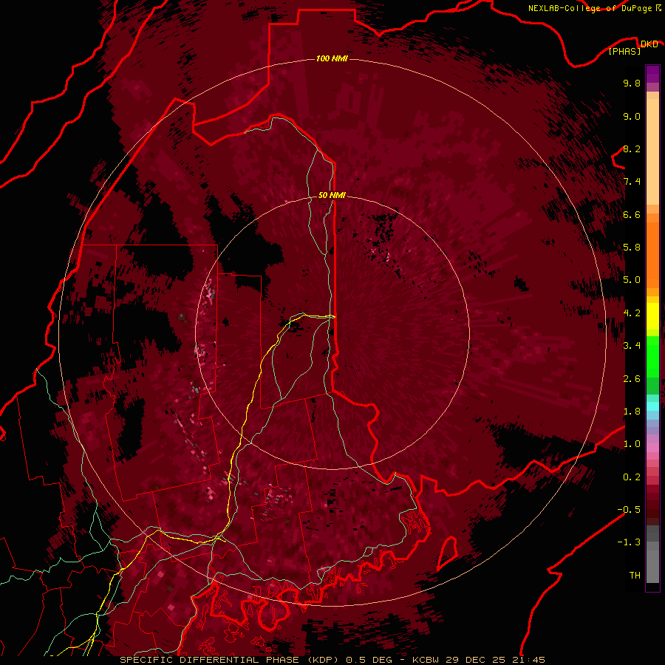Click the 6.6 scale value
The width and height of the screenshot is (665, 665).
tap(632, 214)
